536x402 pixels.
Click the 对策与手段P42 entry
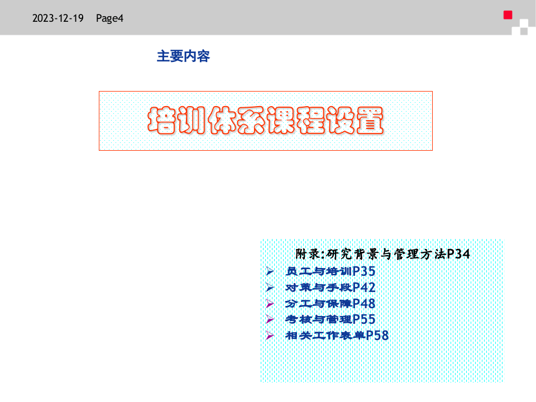coord(330,288)
